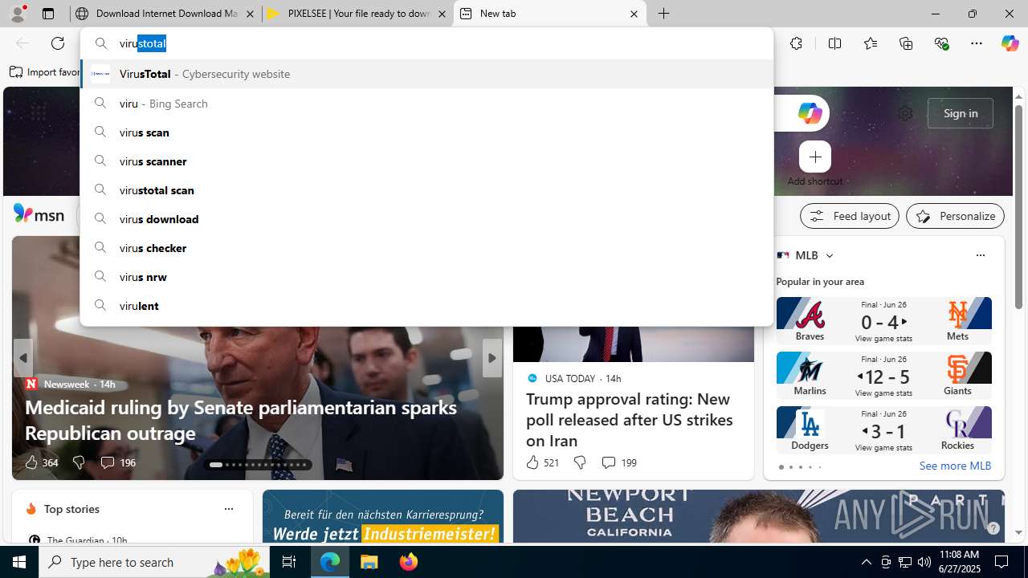Open File Explorer from the taskbar
Image resolution: width=1028 pixels, height=578 pixels.
(x=369, y=562)
